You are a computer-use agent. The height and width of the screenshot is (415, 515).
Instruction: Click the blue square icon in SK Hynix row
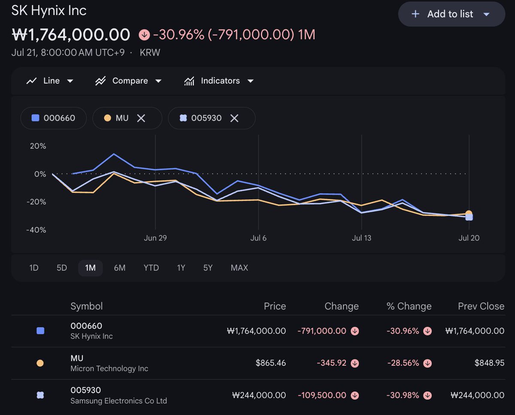pyautogui.click(x=40, y=331)
